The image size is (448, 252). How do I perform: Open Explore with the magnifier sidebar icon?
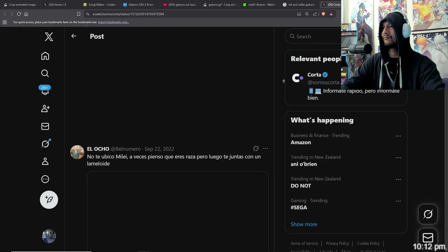[x=45, y=73]
